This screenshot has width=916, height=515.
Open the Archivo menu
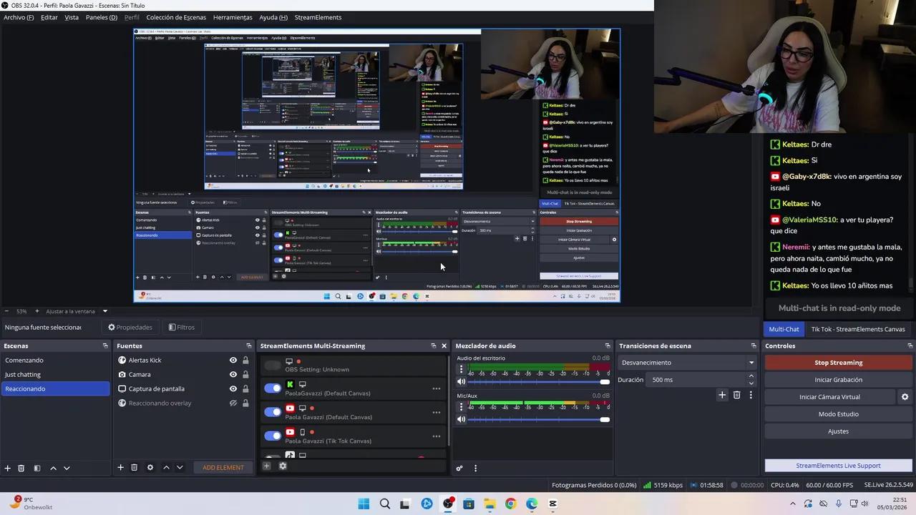point(19,17)
